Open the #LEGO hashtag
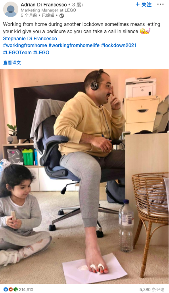This screenshot has height=293, width=169. pyautogui.click(x=41, y=53)
